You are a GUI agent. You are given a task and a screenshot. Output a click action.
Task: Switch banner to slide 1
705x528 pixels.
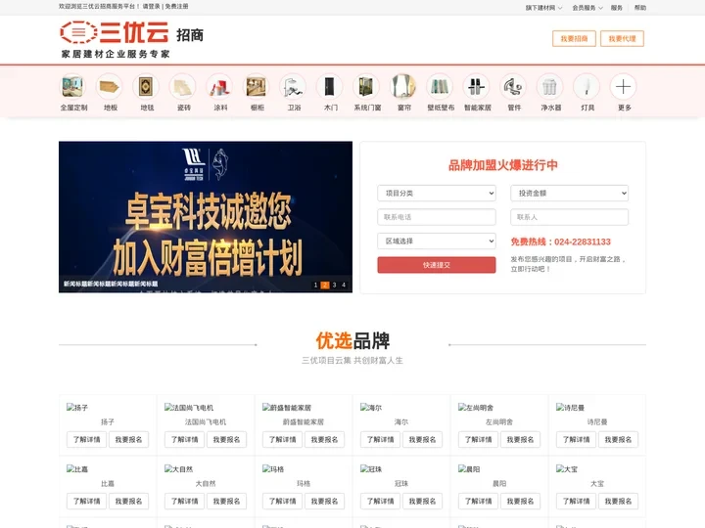click(315, 286)
